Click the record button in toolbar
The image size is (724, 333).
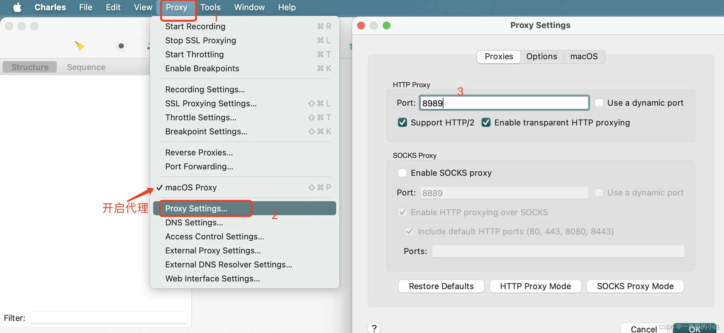(121, 46)
